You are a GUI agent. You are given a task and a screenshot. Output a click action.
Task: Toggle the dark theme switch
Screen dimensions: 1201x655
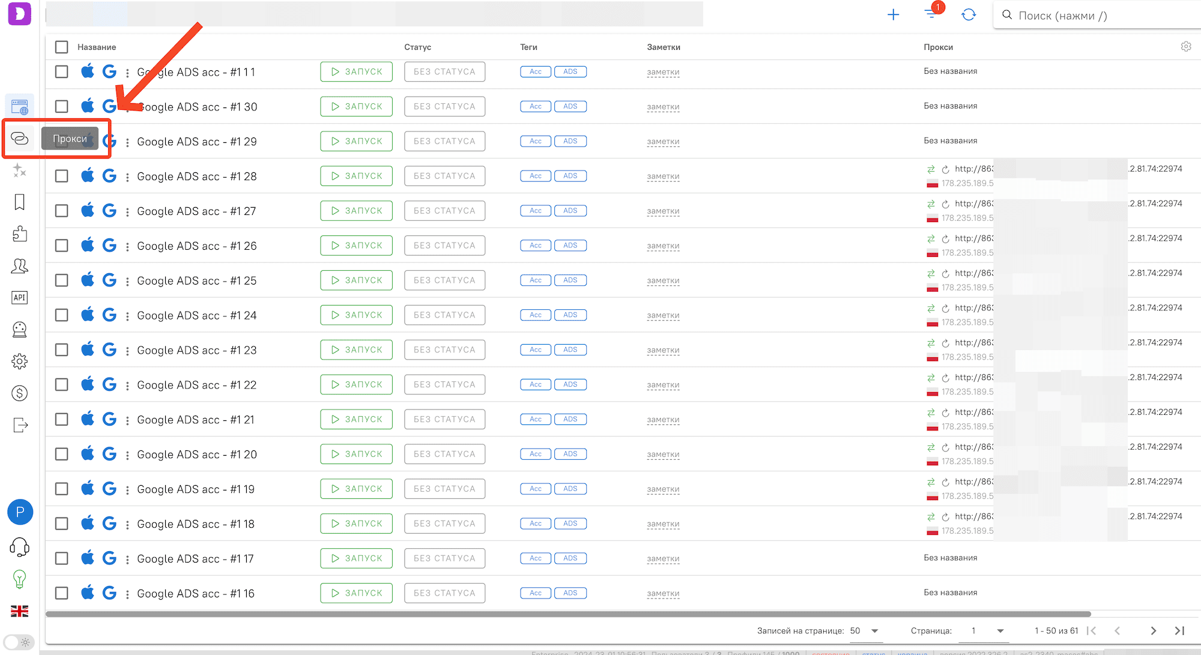click(19, 642)
